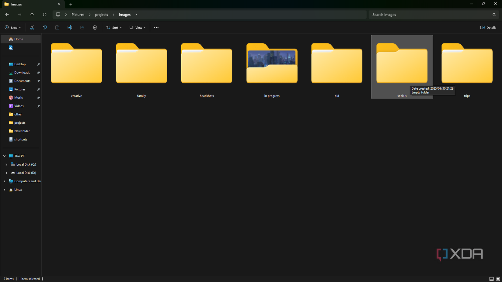502x282 pixels.
Task: Open the View layout dropdown
Action: pyautogui.click(x=138, y=27)
